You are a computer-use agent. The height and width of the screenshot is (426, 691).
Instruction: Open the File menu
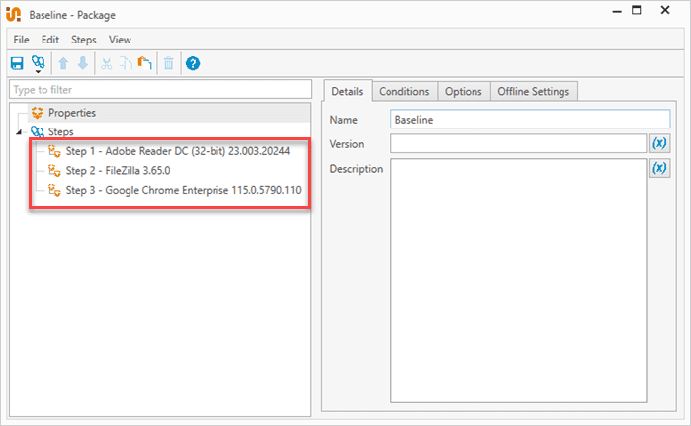tap(21, 40)
